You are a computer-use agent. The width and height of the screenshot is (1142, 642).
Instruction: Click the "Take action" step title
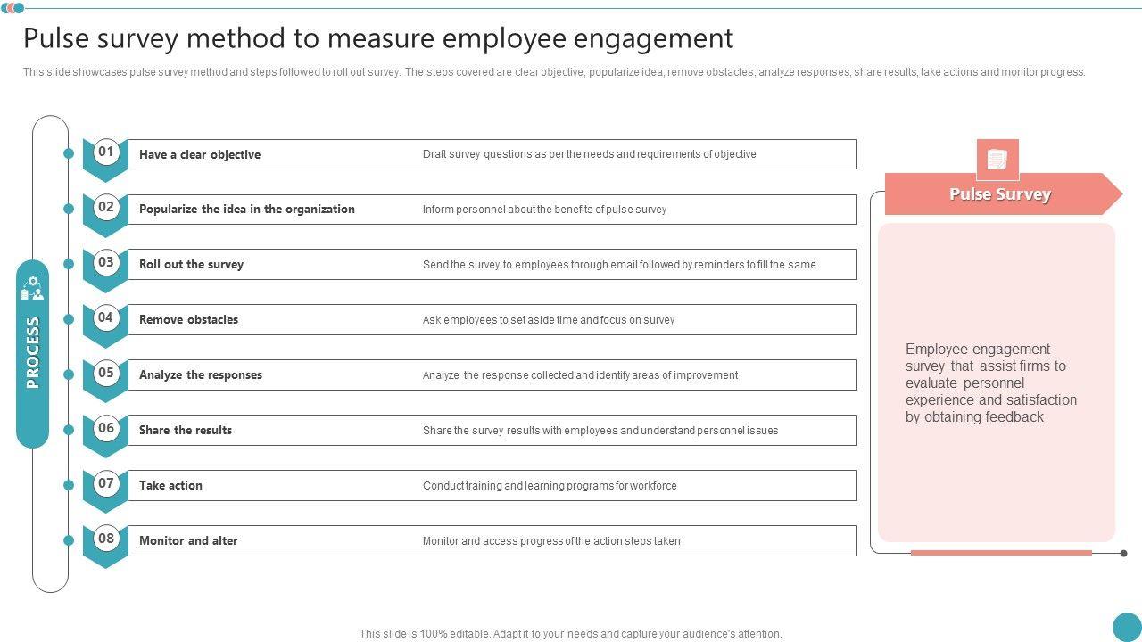pos(170,486)
